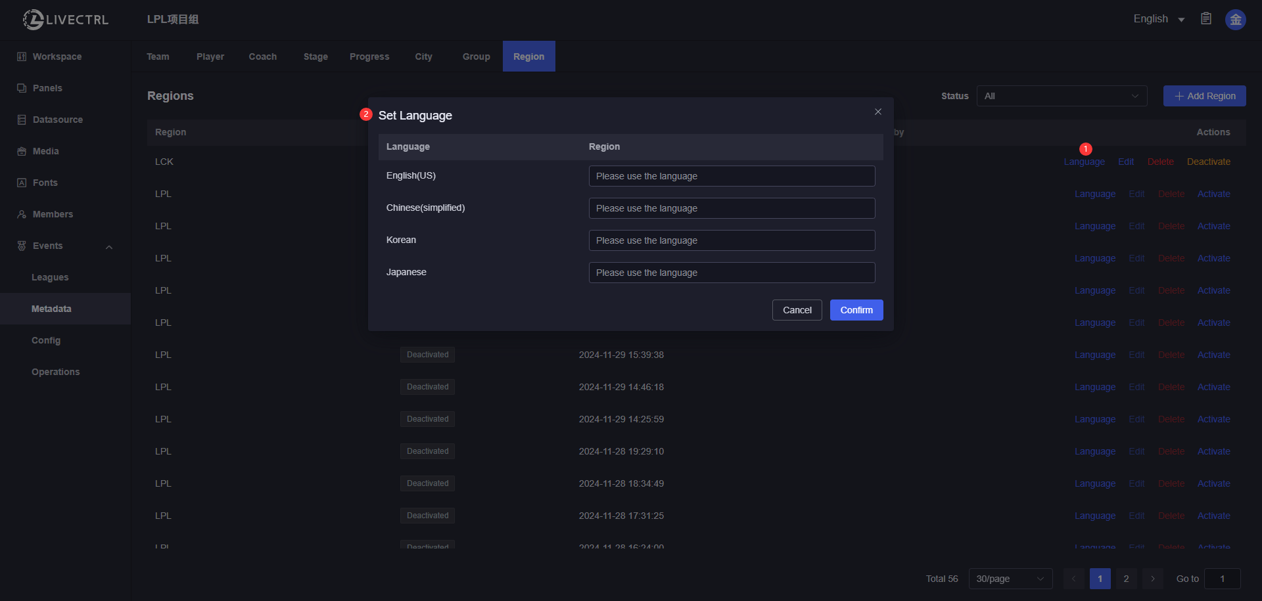
Task: Click the clipboard icon in top bar
Action: [1205, 19]
